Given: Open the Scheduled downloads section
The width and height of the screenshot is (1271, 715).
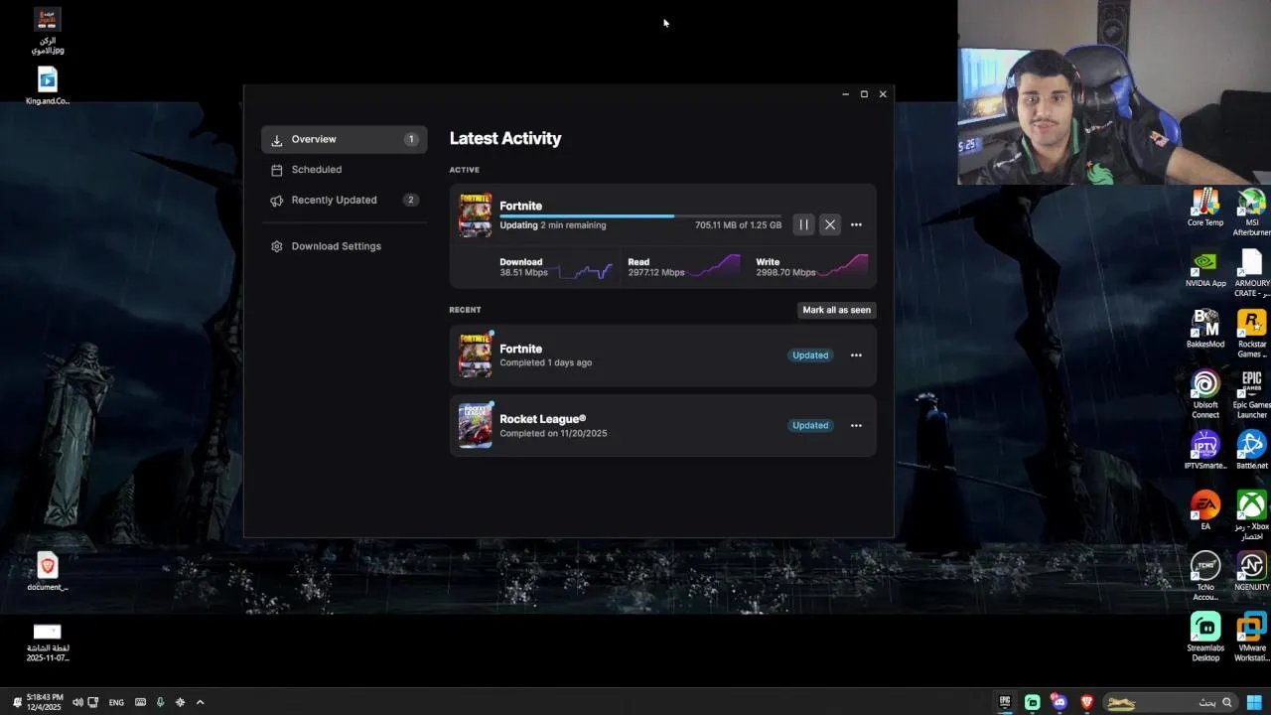Looking at the screenshot, I should (x=344, y=170).
